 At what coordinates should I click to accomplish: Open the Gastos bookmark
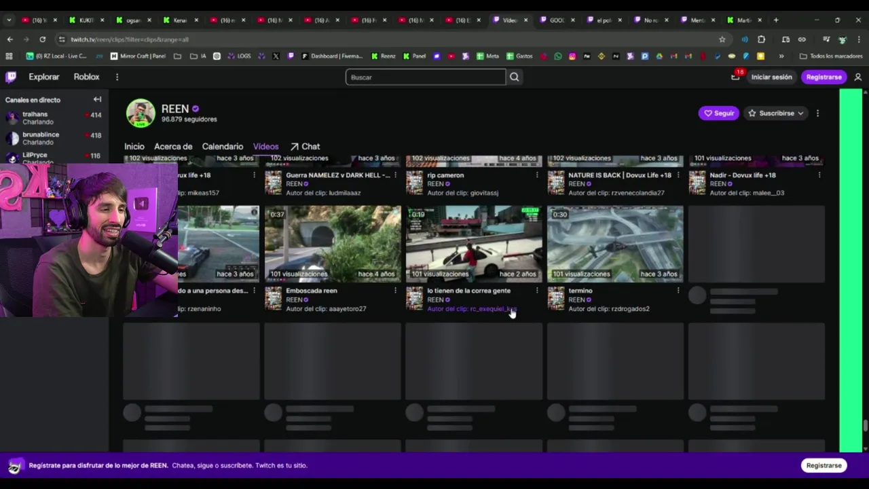519,56
